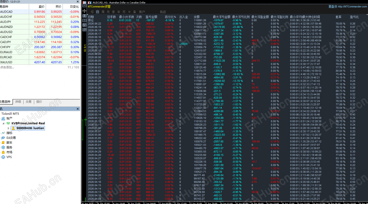Click the question mark help icon

(84, 21)
